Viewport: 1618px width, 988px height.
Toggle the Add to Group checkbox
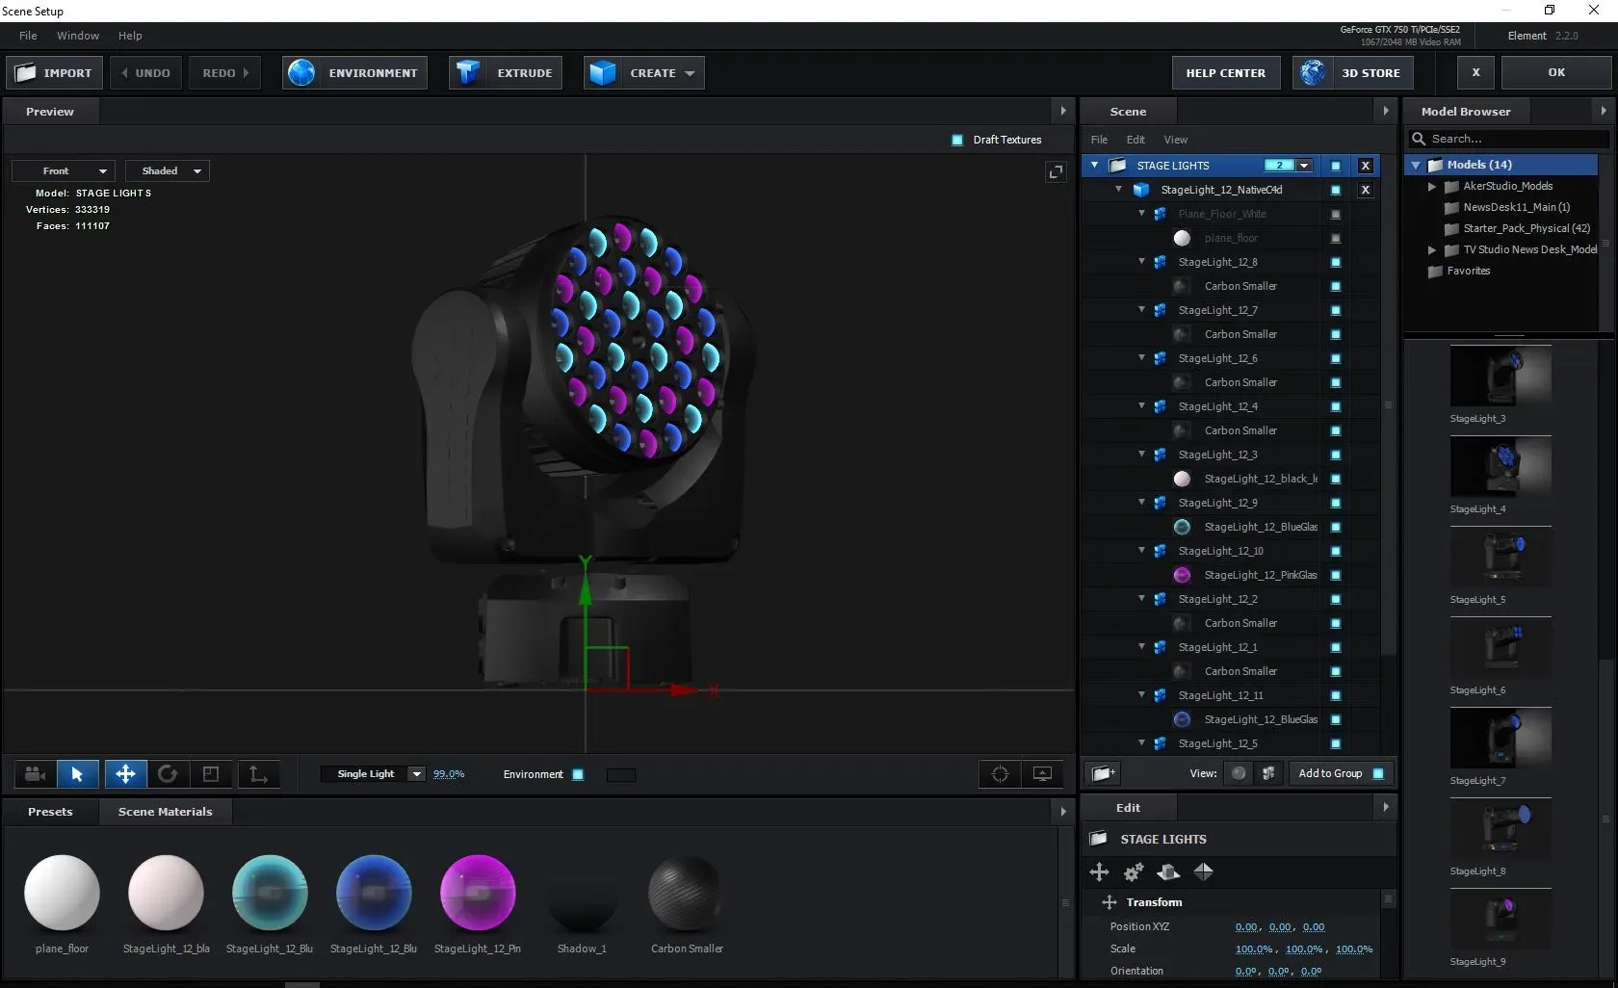[1378, 773]
